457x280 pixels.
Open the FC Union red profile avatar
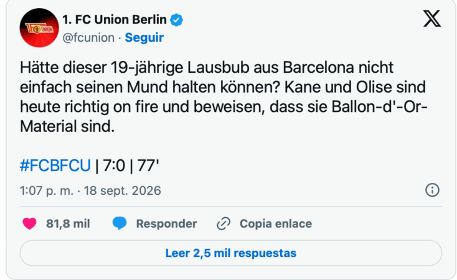click(x=39, y=27)
